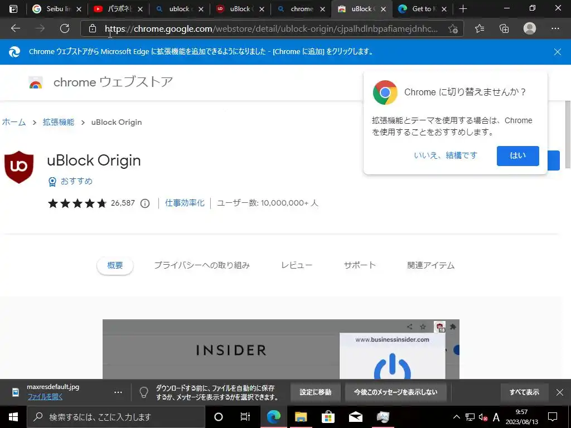Open the Collections icon
This screenshot has width=571, height=428.
[504, 28]
